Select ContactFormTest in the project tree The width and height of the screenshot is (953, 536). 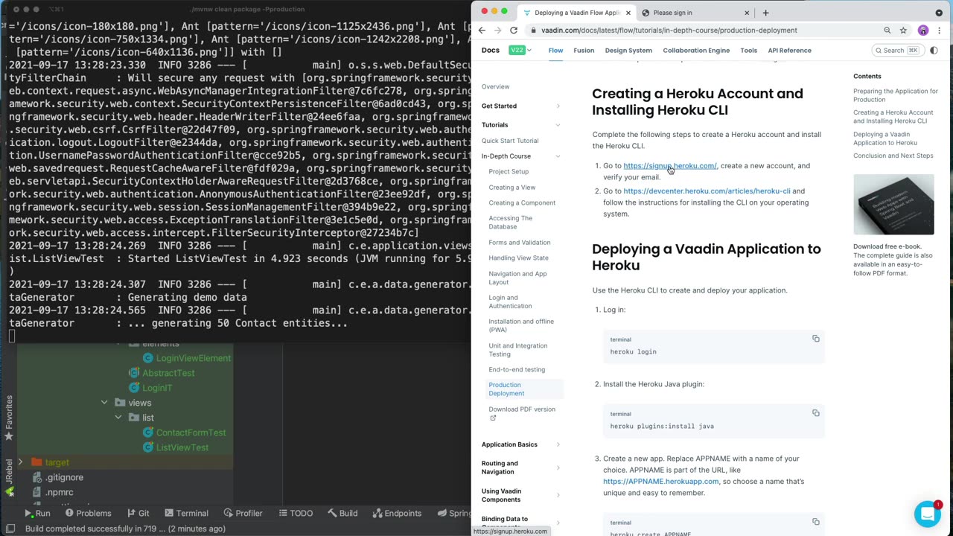coord(191,433)
